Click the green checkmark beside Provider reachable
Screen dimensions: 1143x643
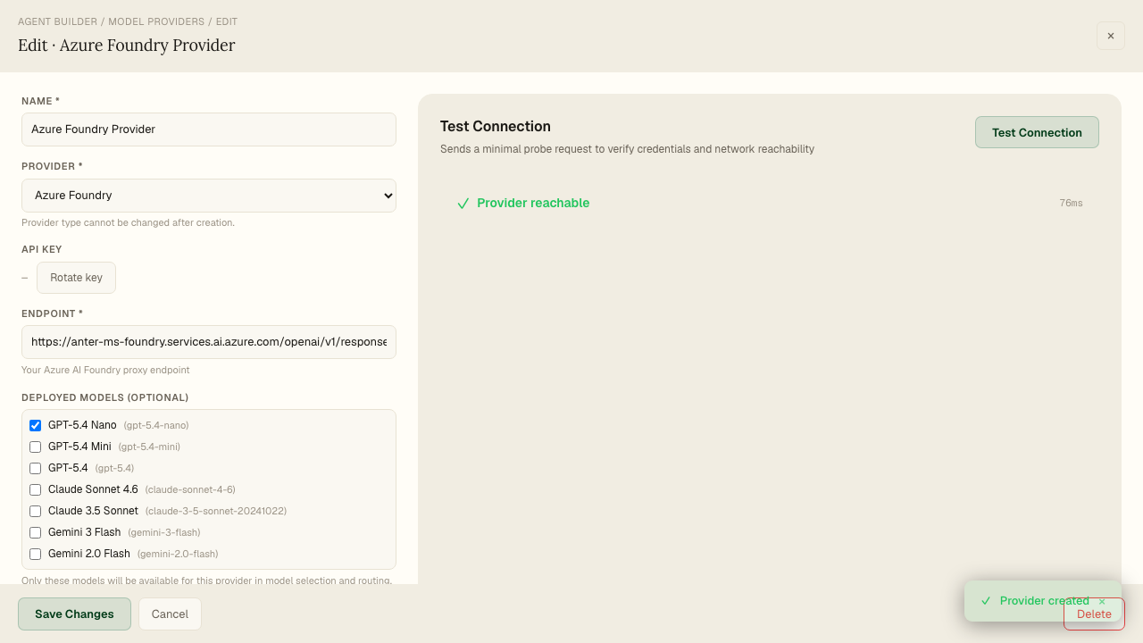click(x=463, y=204)
